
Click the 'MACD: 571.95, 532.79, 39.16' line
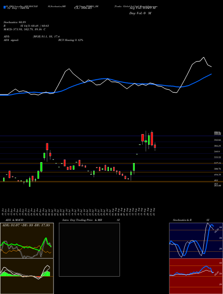point(25,29)
